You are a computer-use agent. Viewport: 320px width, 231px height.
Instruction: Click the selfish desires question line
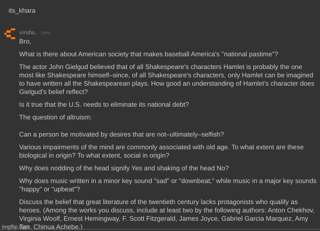click(121, 135)
